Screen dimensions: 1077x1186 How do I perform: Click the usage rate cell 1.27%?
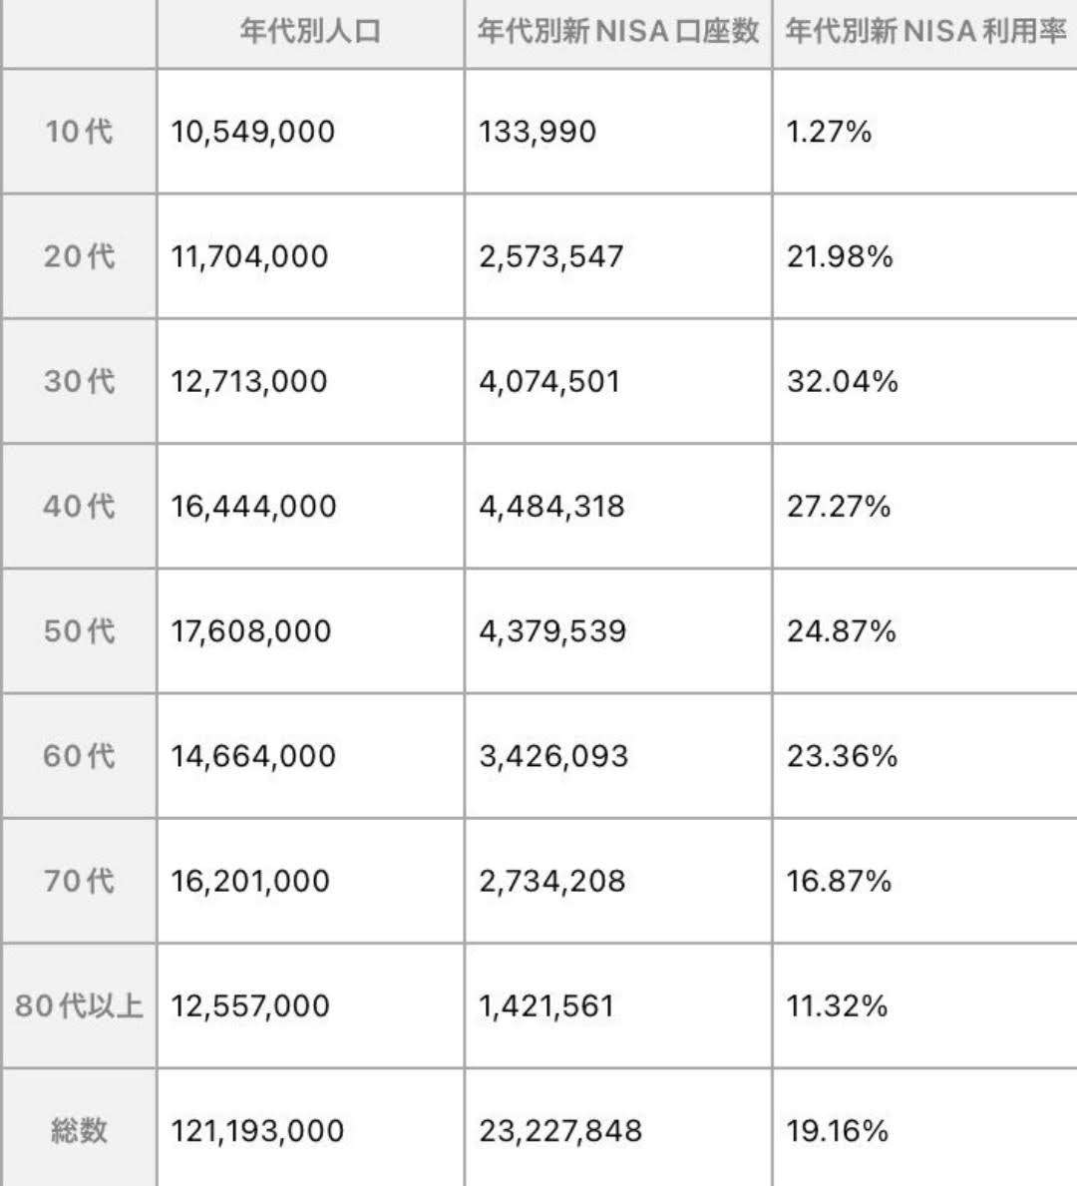pyautogui.click(x=829, y=133)
